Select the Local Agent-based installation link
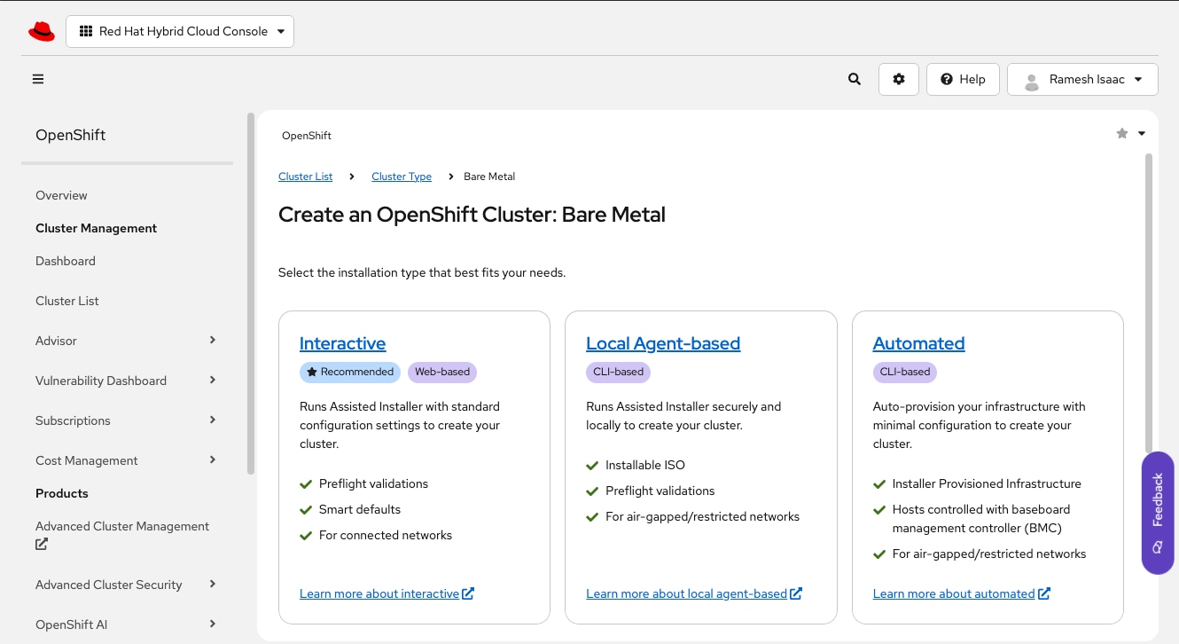 [x=663, y=343]
